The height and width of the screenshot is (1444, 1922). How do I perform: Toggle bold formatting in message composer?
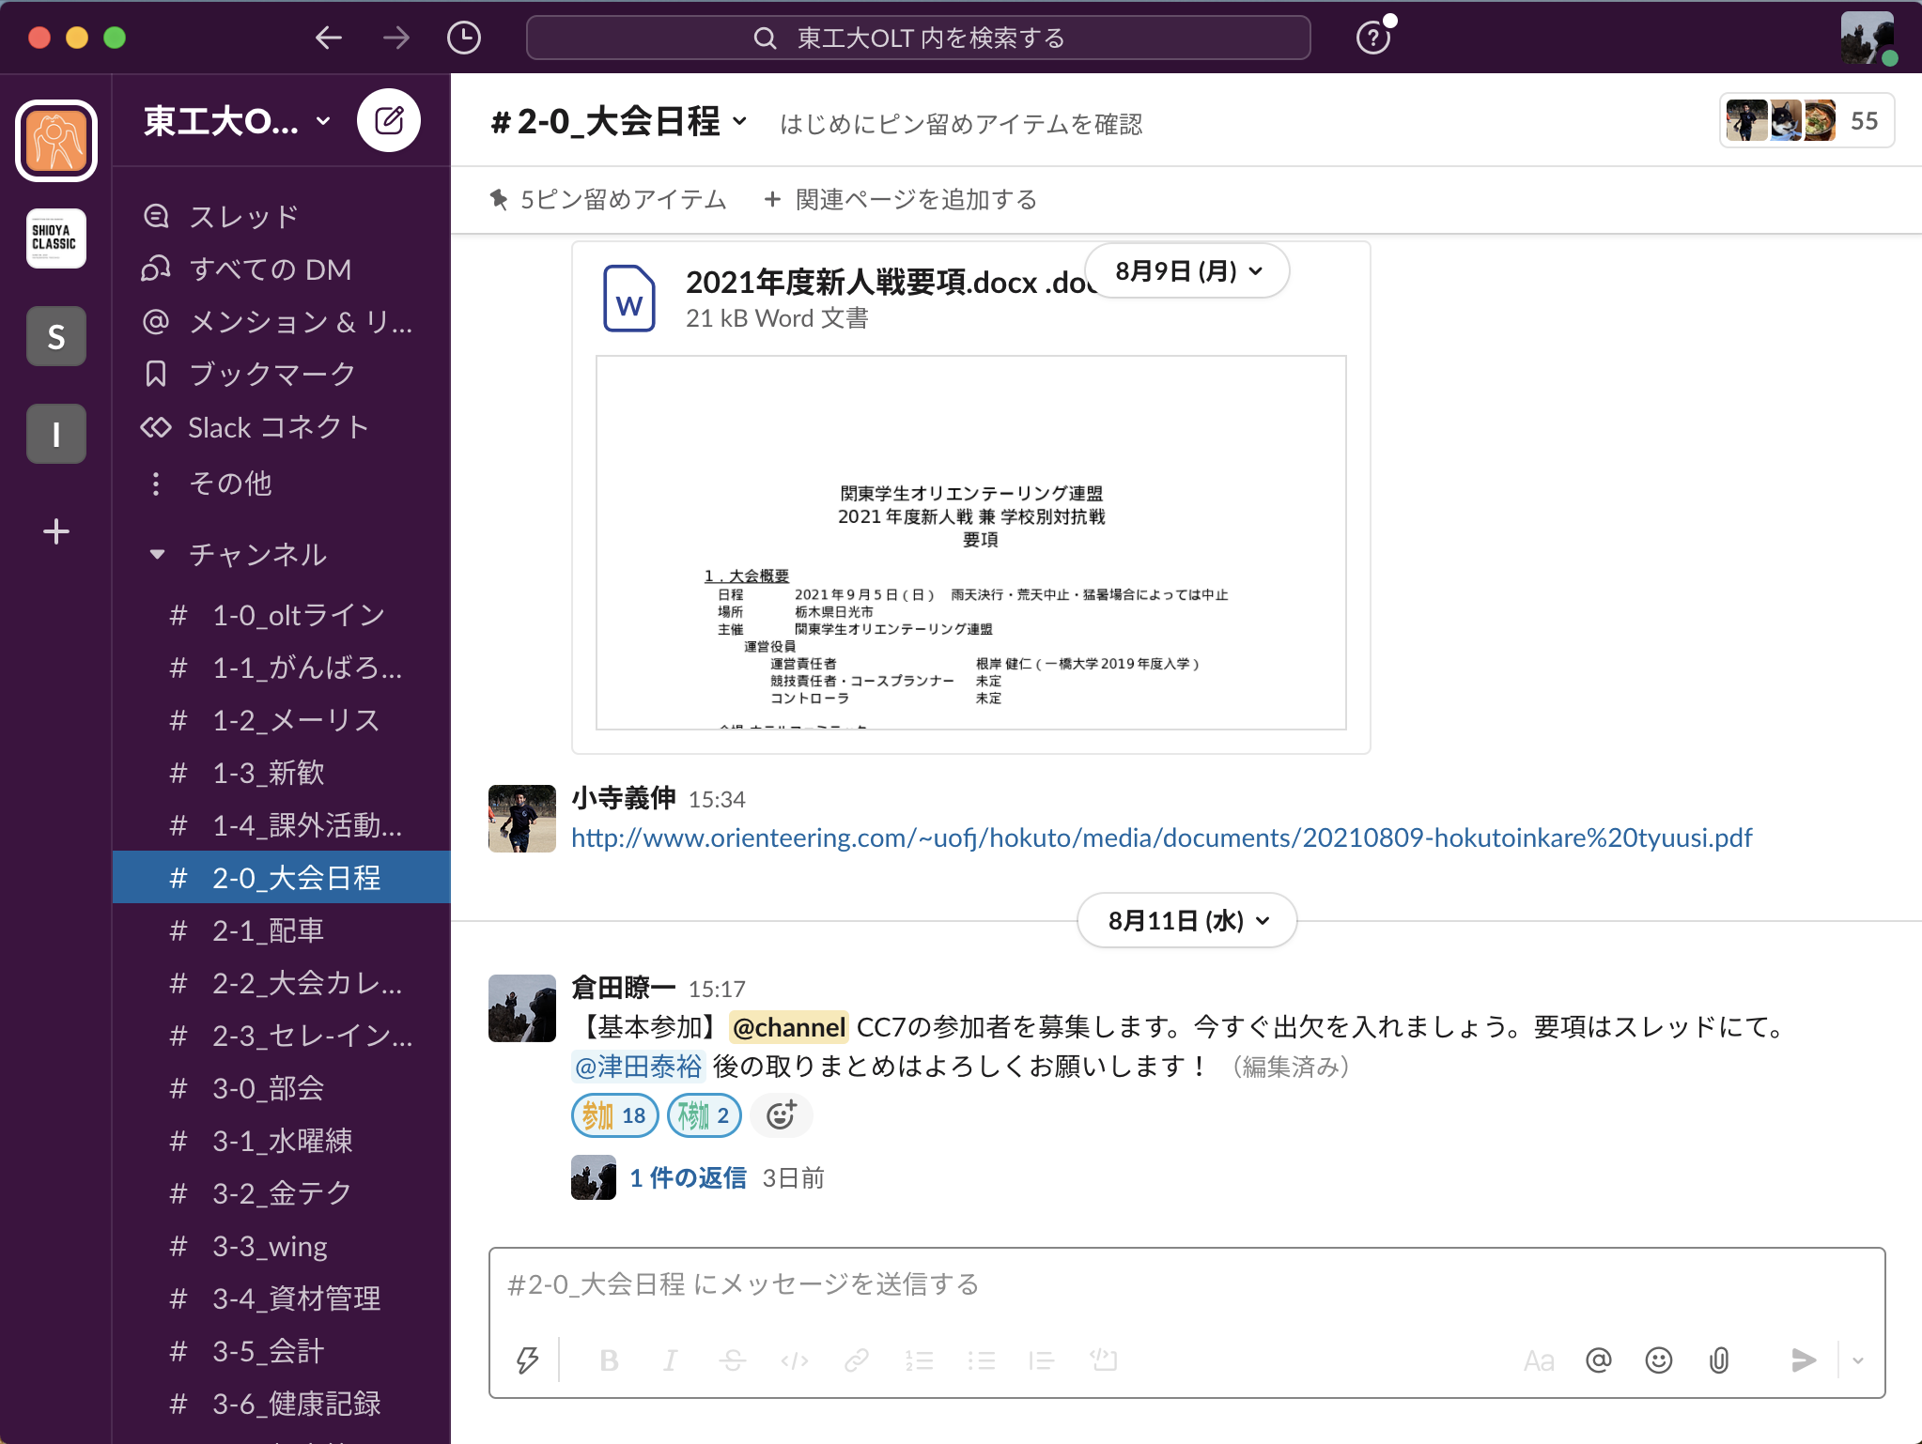[609, 1360]
